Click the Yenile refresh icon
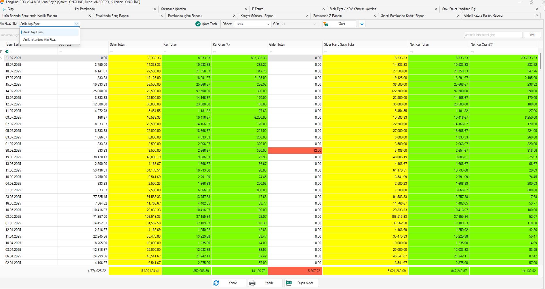 pos(216,283)
